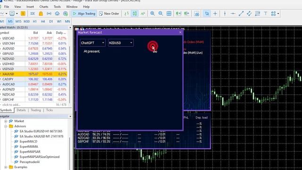The width and height of the screenshot is (302, 170).
Task: Toggle chart auto-scroll icon
Action: coord(178,14)
